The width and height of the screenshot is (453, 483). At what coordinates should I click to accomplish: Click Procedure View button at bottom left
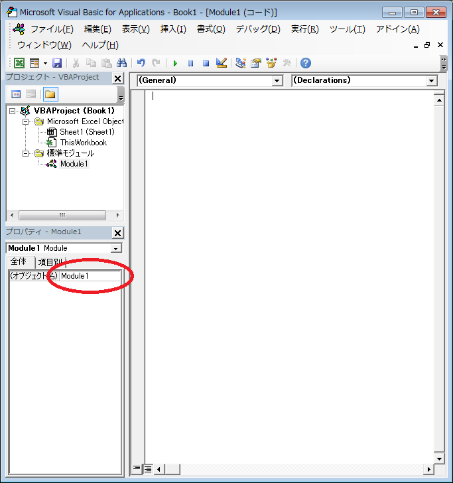(x=136, y=469)
